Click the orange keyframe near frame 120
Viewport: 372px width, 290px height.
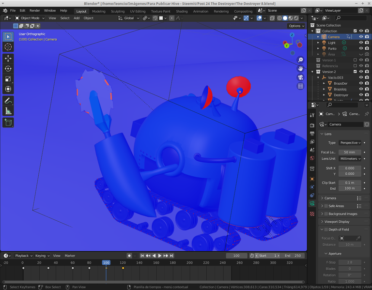pos(123,268)
